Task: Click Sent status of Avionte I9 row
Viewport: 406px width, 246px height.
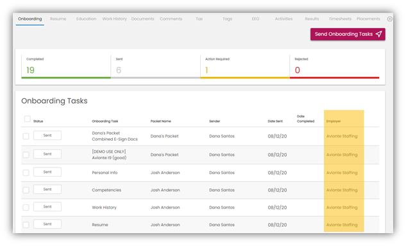Action: [47, 154]
